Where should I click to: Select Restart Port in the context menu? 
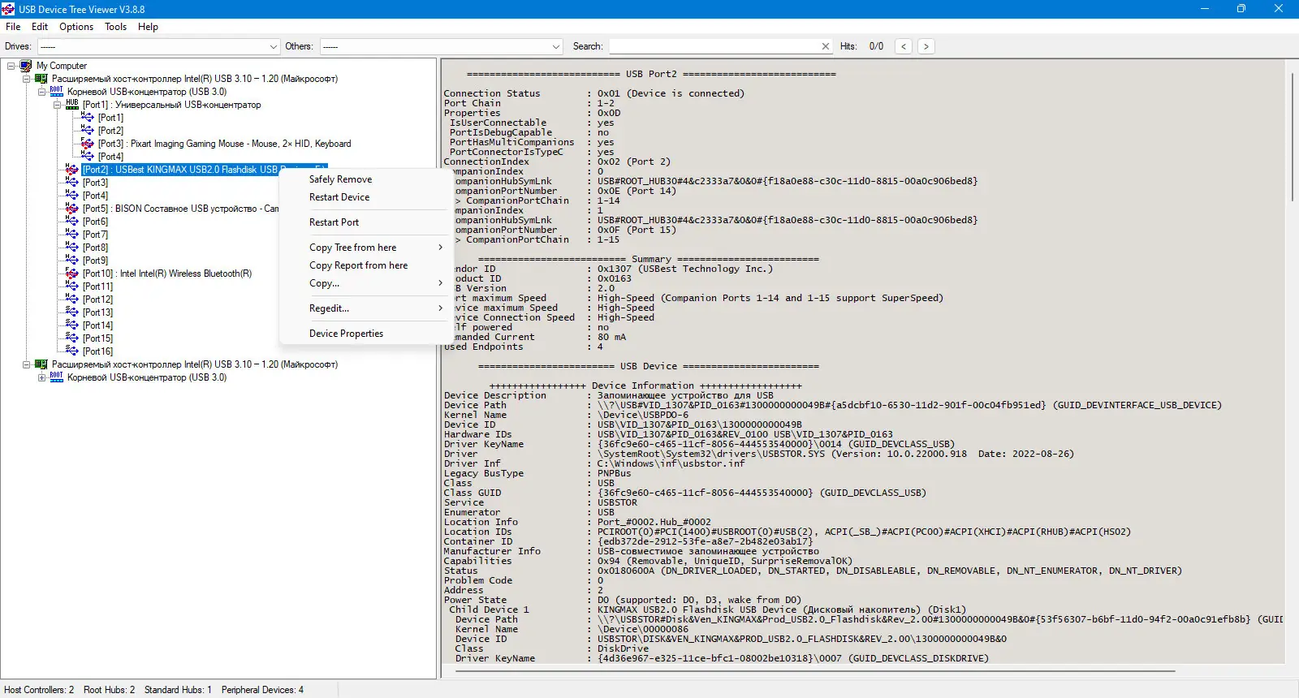click(366, 222)
